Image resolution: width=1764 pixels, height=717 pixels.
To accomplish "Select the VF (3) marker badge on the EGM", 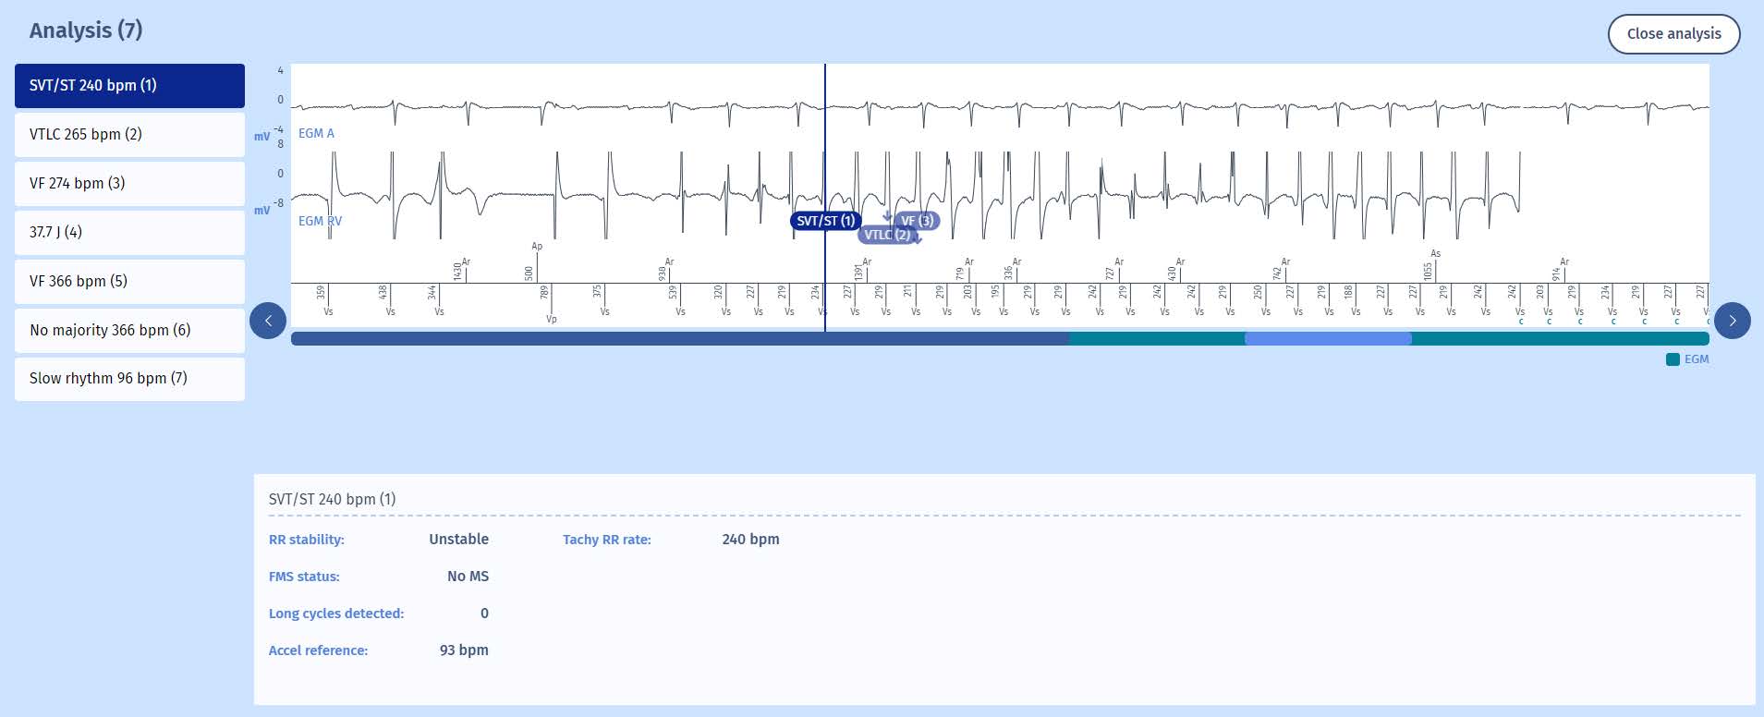I will tap(918, 221).
